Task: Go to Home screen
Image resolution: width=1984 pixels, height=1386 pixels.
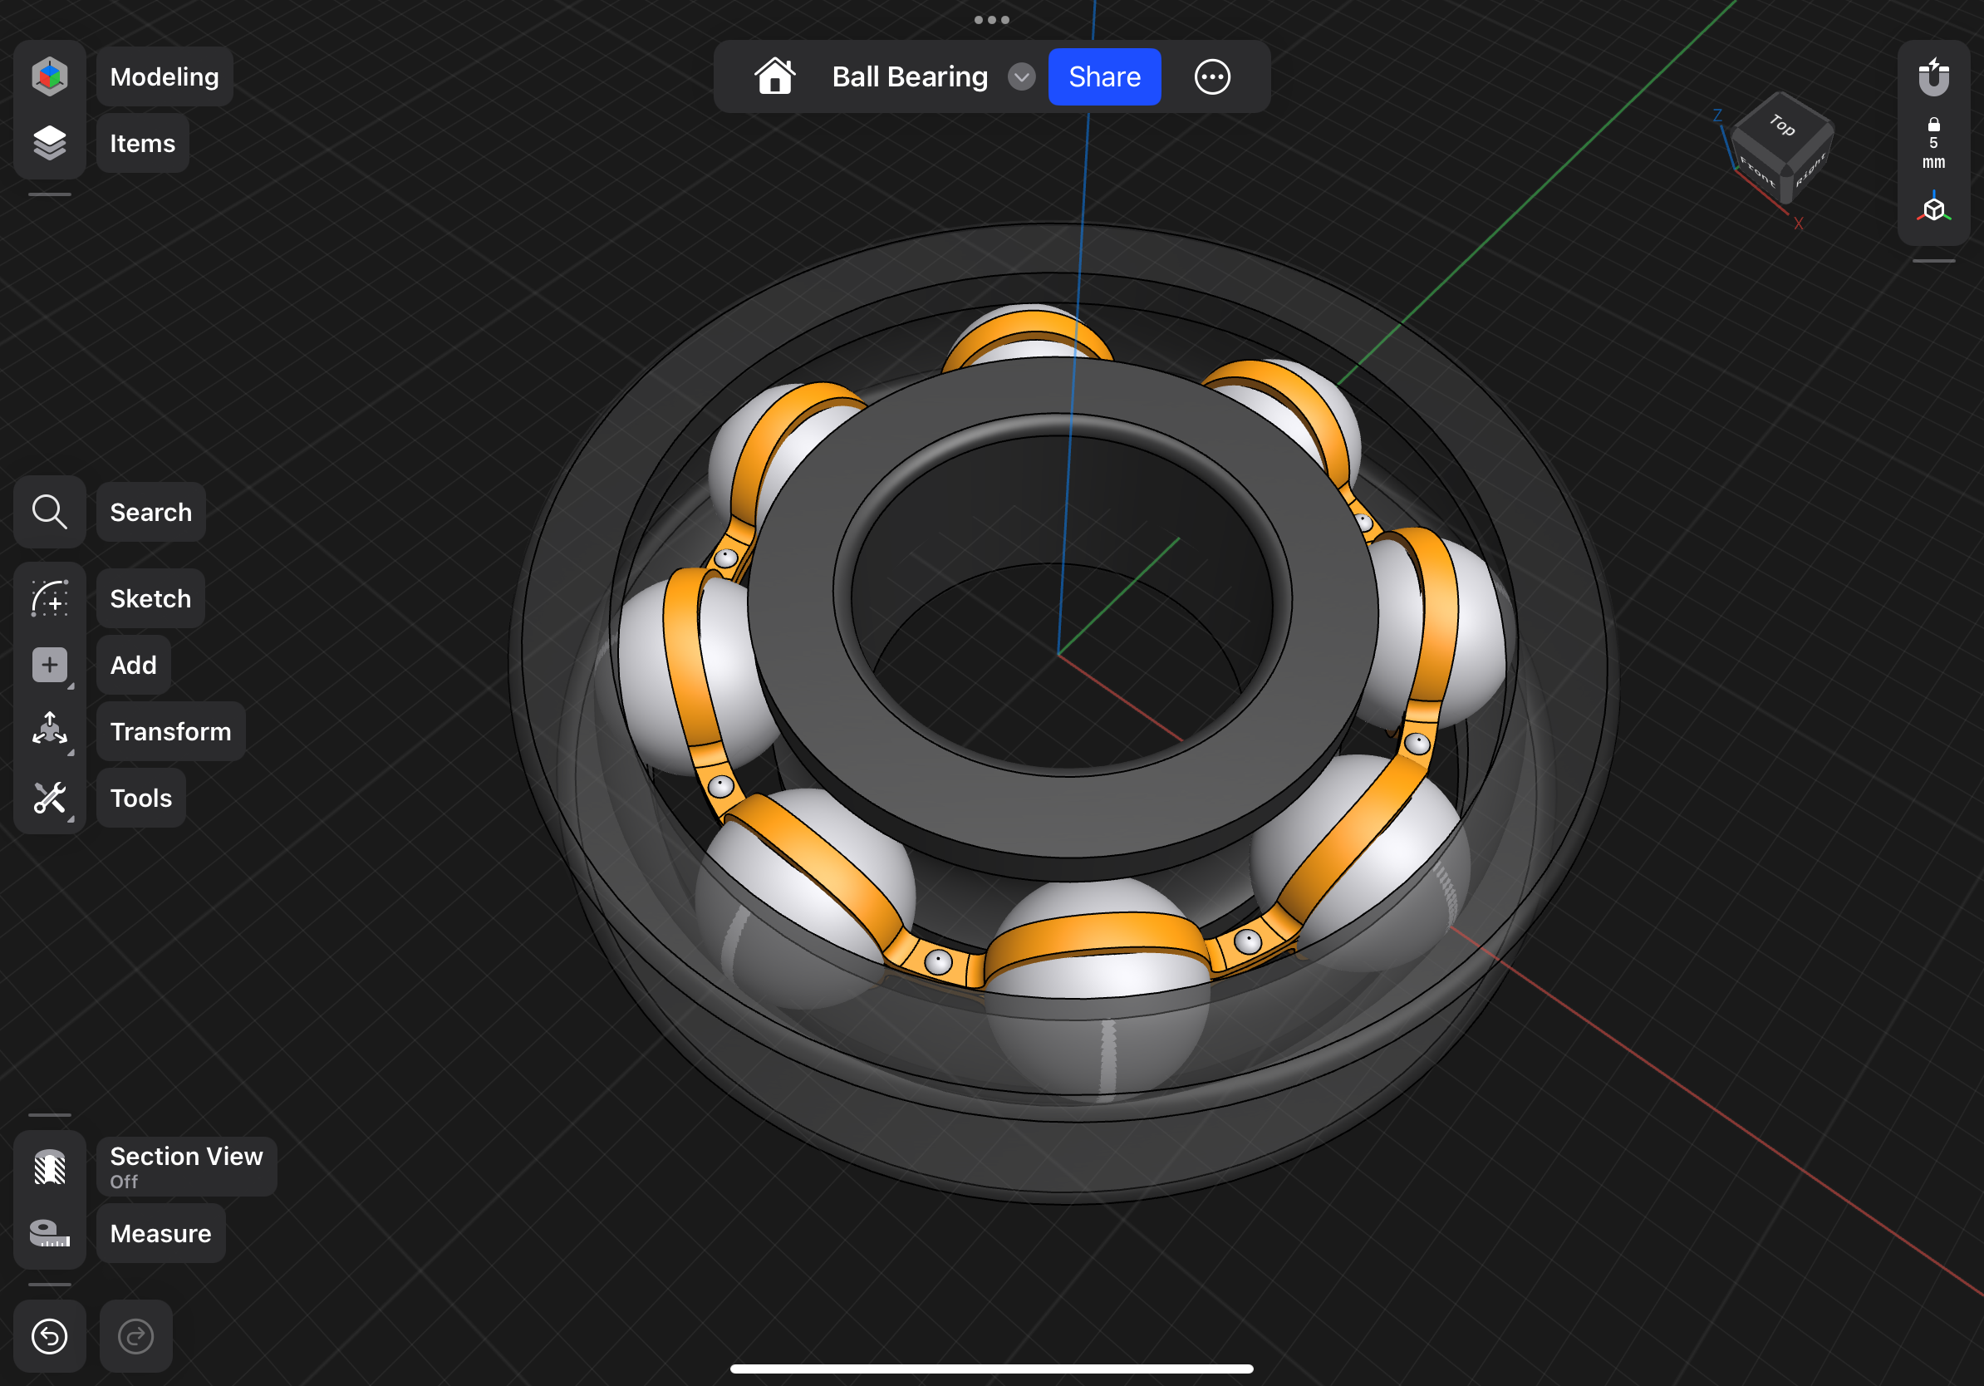Action: pyautogui.click(x=774, y=76)
